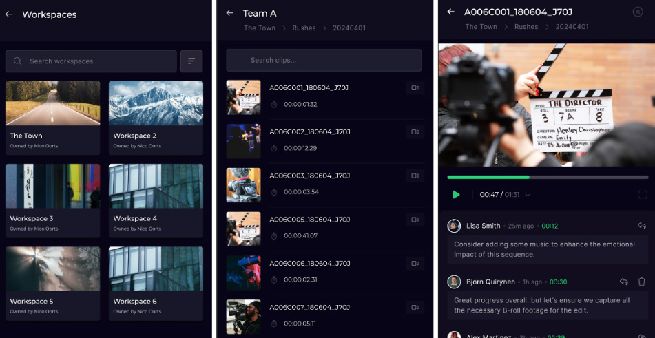
Task: Click duration 00:00:41:07
Action: [301, 235]
